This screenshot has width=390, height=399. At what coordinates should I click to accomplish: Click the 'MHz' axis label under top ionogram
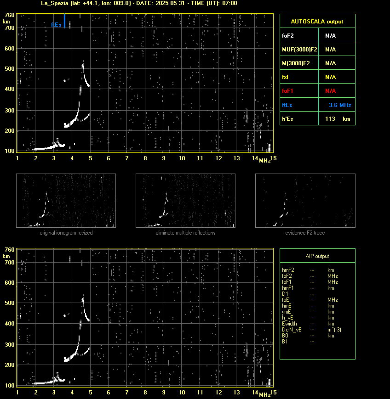click(264, 161)
